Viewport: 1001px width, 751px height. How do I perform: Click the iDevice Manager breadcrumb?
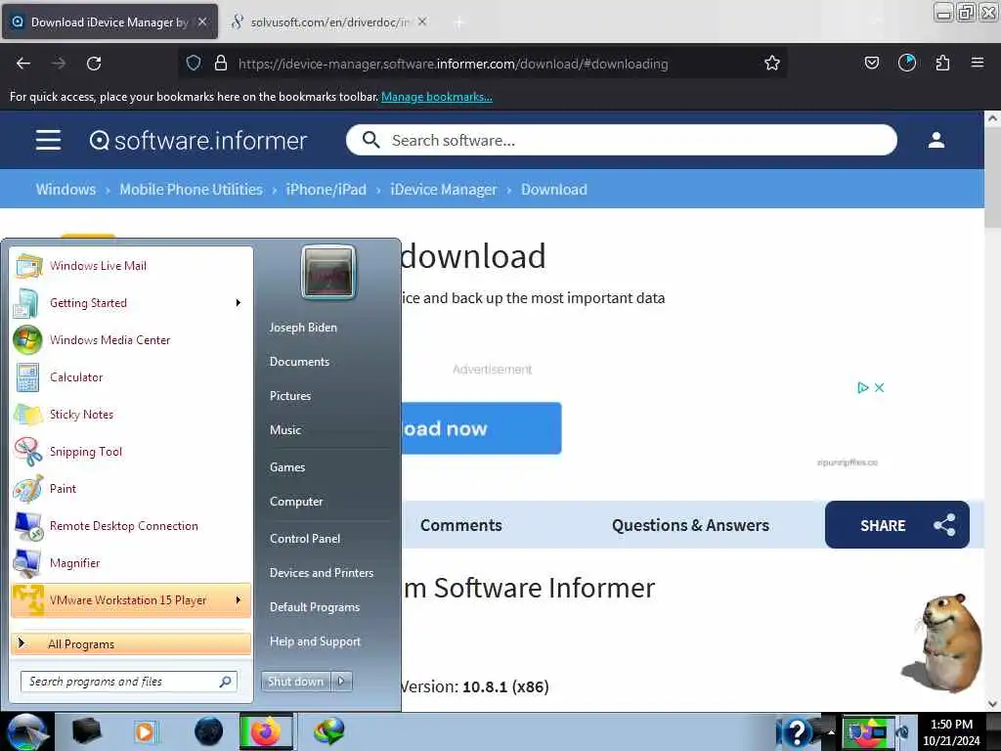pyautogui.click(x=444, y=189)
